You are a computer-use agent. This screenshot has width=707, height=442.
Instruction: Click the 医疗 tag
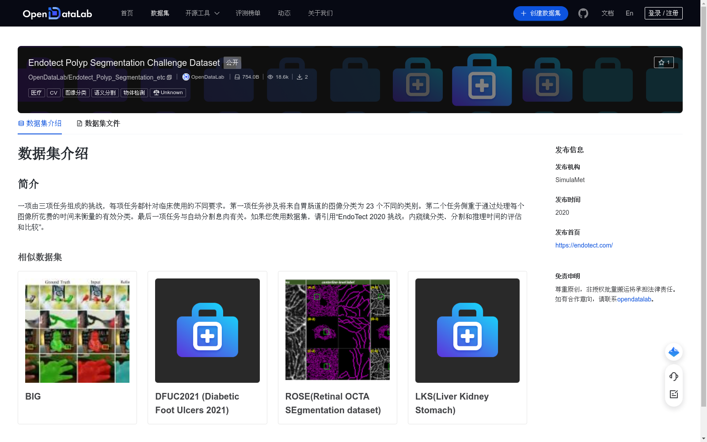[37, 93]
